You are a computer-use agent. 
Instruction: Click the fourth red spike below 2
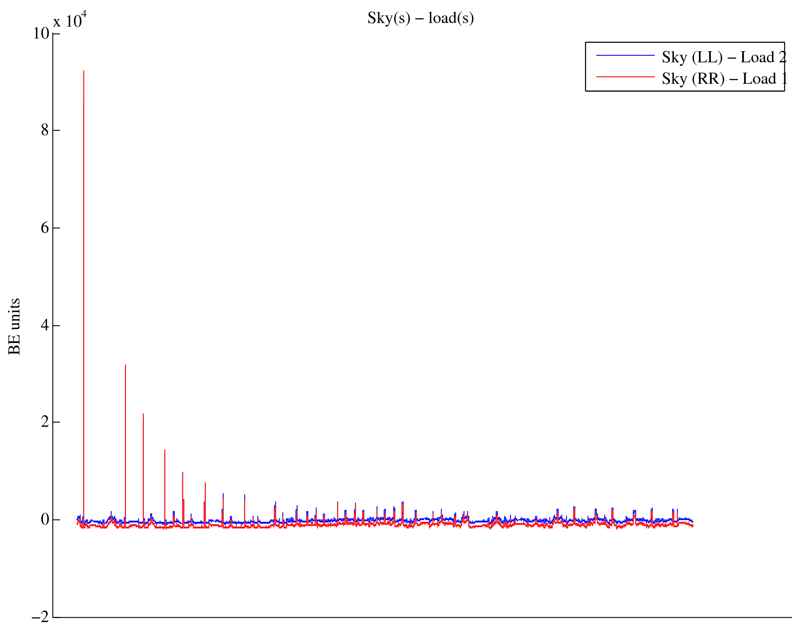(x=165, y=450)
